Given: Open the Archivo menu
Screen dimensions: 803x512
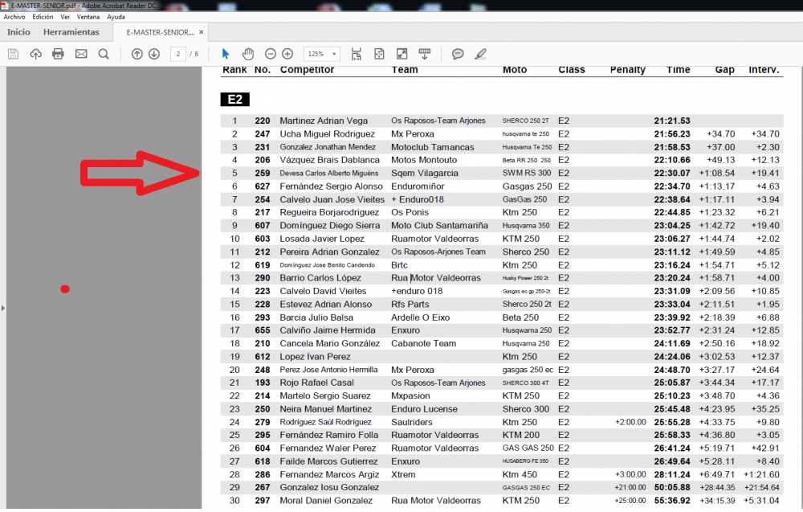Looking at the screenshot, I should point(14,17).
